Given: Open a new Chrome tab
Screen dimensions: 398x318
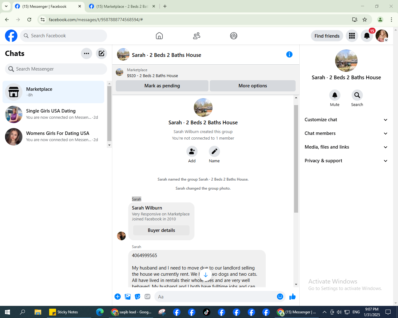Looking at the screenshot, I should tap(165, 6).
